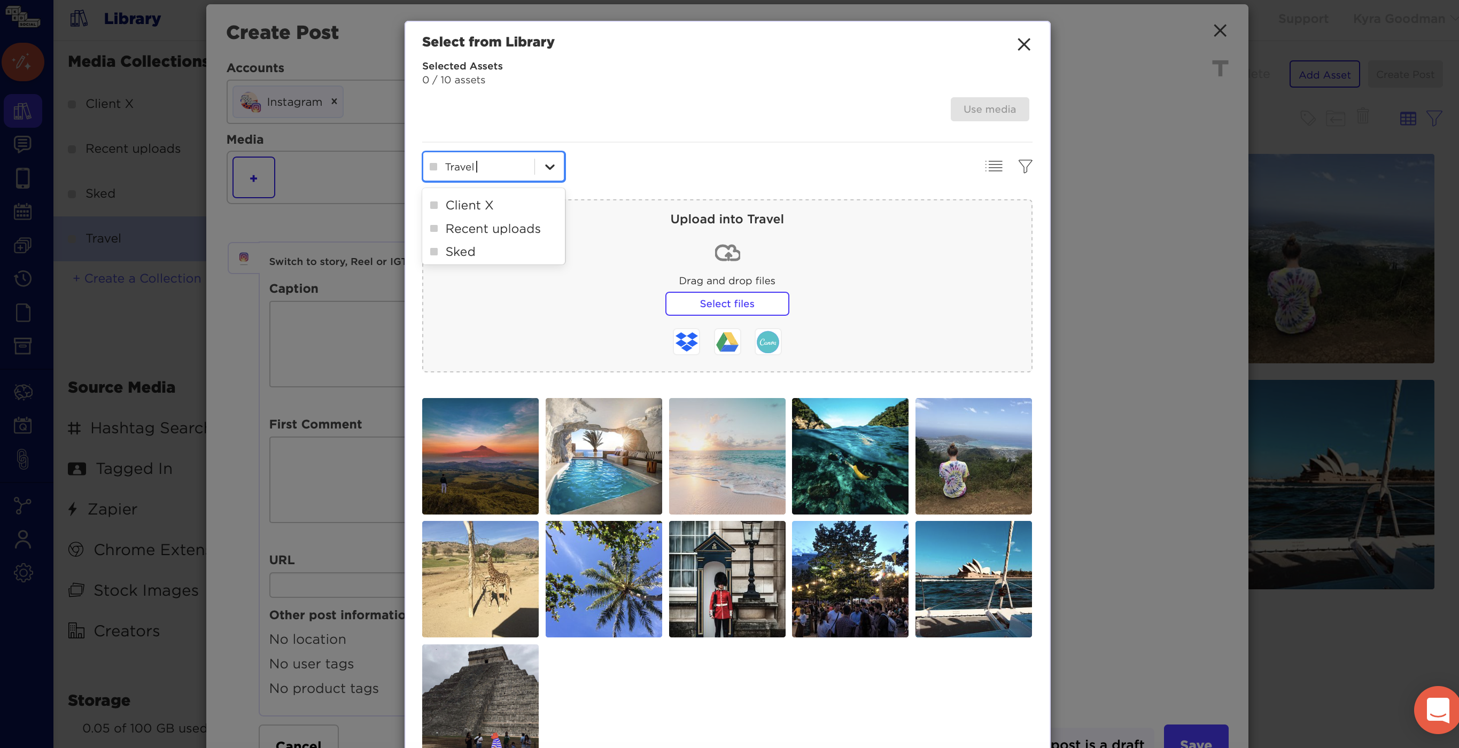Close the Select from Library dialog
Screen dimensions: 1459x748
(x=1023, y=44)
